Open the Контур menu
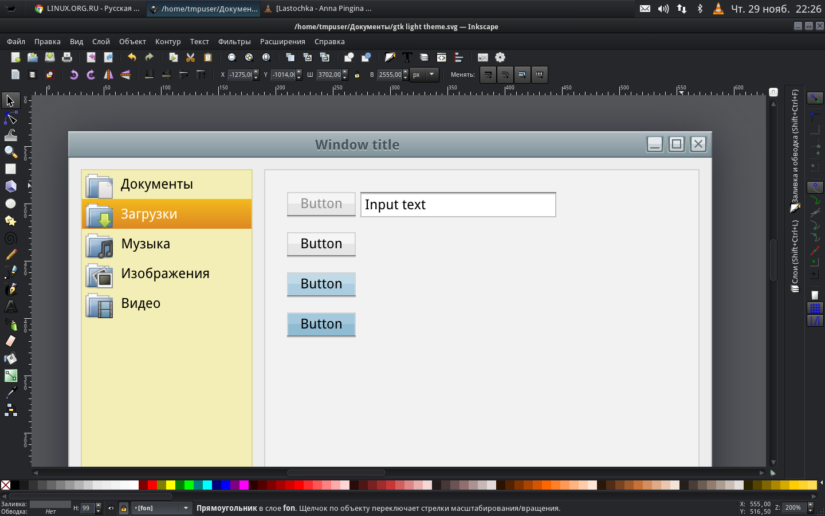 coord(168,41)
